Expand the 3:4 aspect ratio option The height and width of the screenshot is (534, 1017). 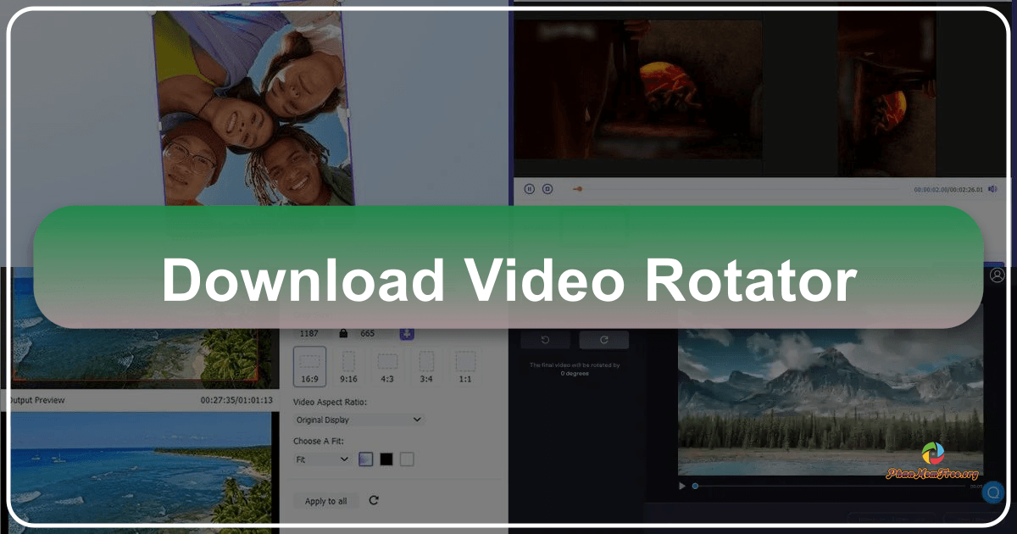(x=426, y=366)
